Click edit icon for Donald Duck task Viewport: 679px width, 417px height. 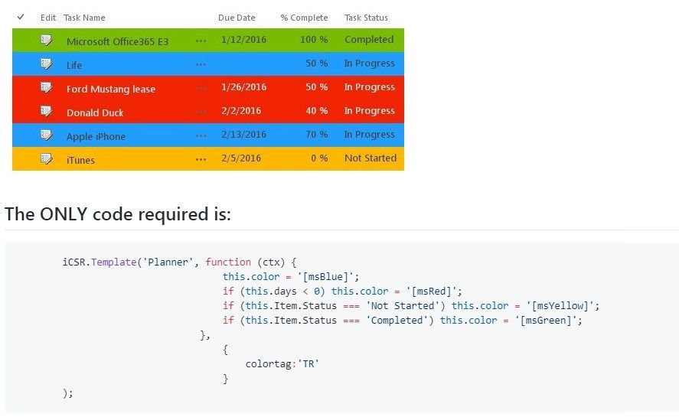(46, 112)
